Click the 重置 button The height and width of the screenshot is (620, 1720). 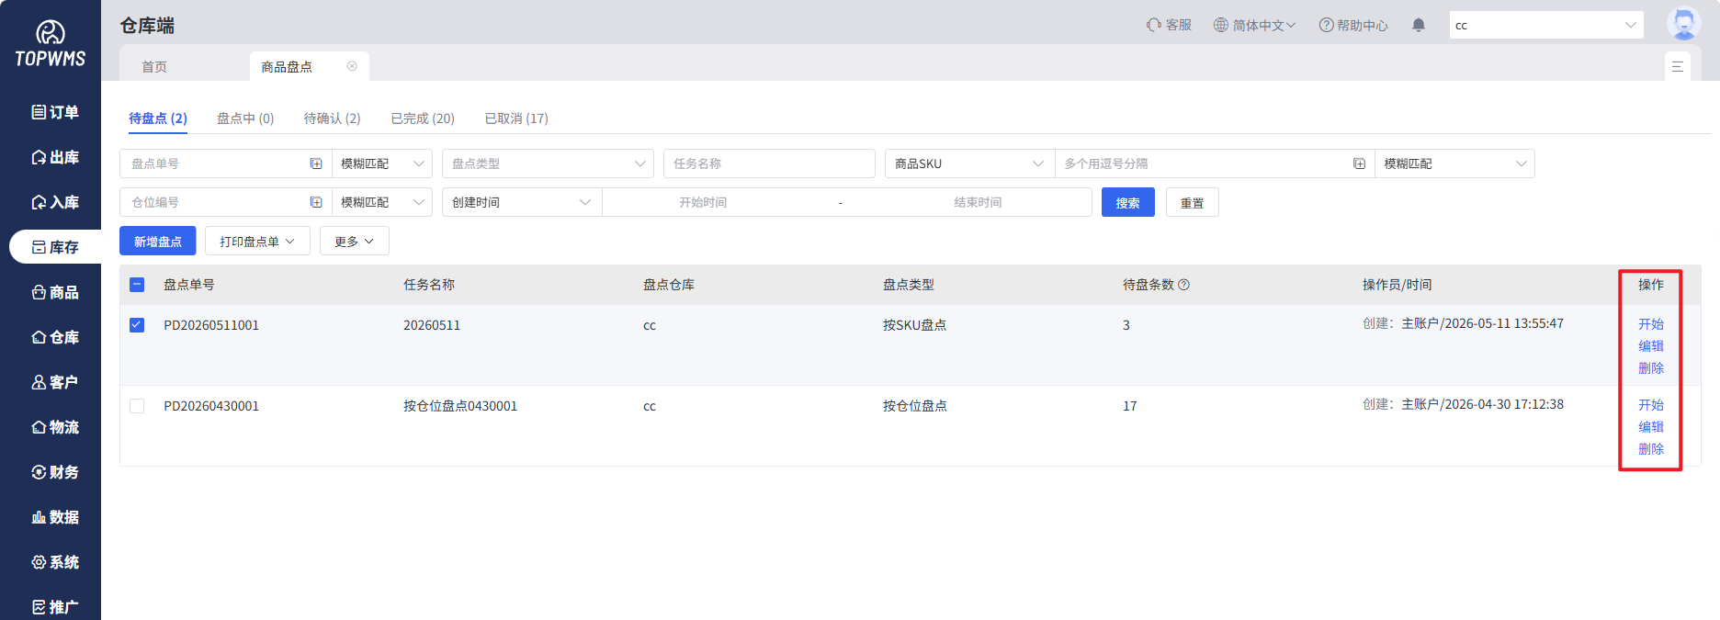click(x=1192, y=202)
